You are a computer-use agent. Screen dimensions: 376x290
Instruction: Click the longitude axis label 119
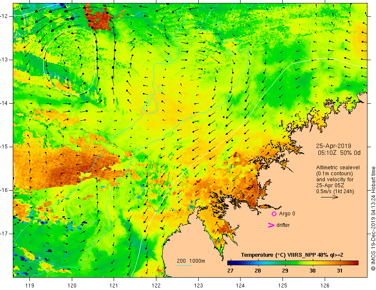(29, 285)
